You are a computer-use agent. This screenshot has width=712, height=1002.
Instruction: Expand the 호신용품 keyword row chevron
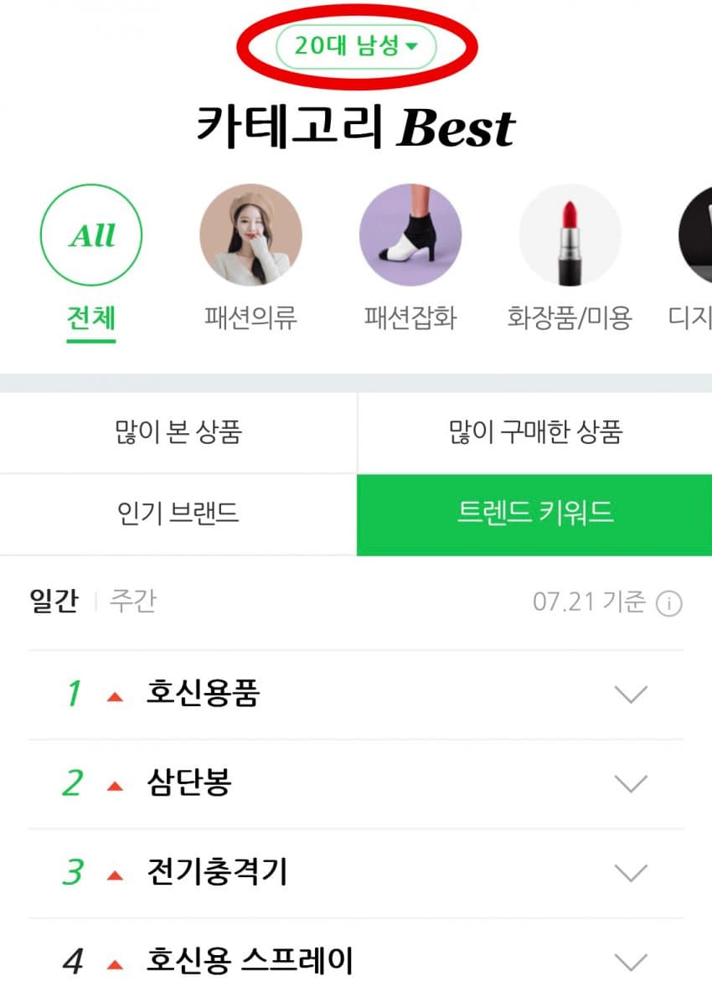[x=631, y=695]
